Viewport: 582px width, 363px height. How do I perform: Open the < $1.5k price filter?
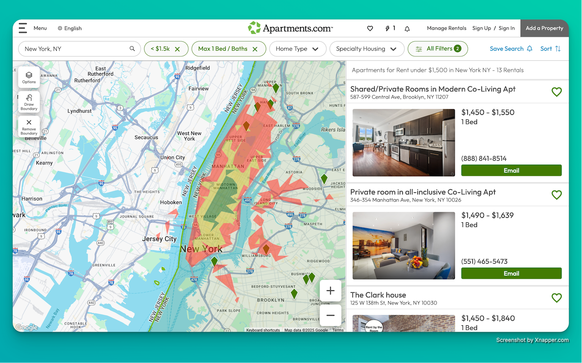pyautogui.click(x=161, y=49)
